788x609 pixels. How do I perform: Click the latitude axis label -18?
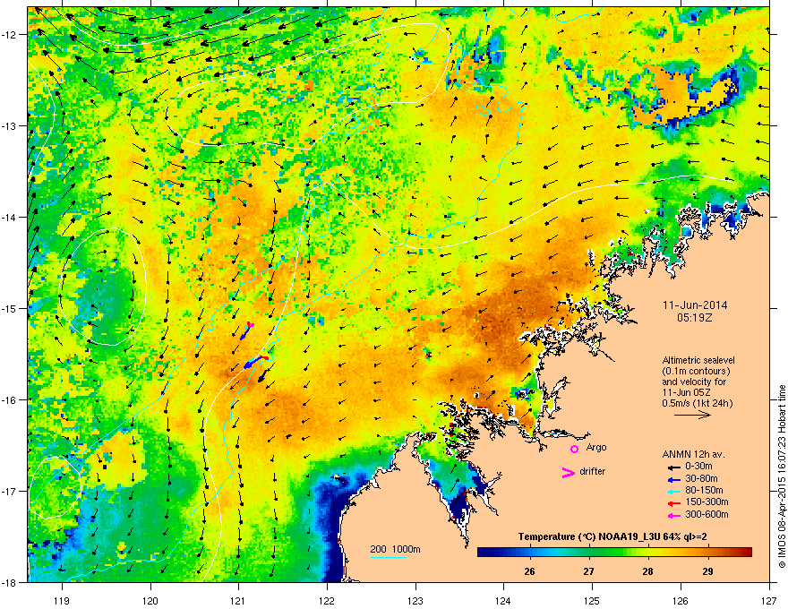[10, 582]
